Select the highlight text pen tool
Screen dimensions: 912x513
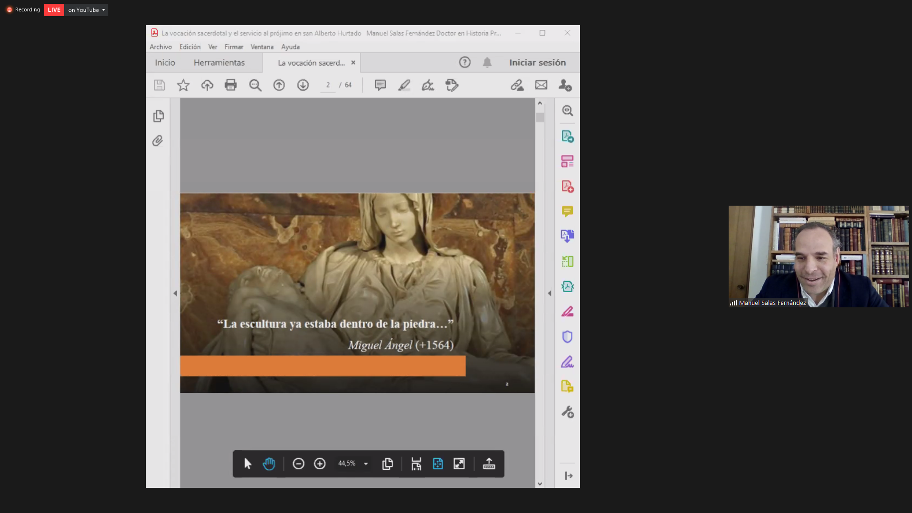404,85
